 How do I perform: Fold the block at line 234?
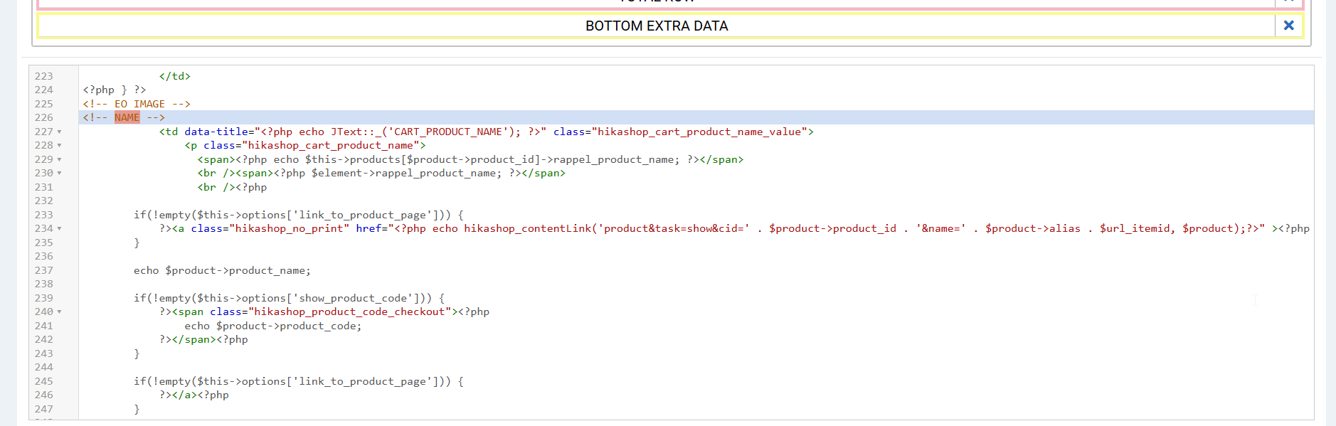pyautogui.click(x=60, y=229)
